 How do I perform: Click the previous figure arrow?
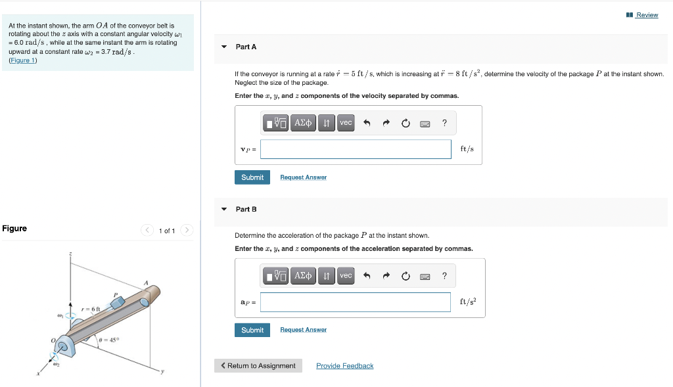(147, 231)
